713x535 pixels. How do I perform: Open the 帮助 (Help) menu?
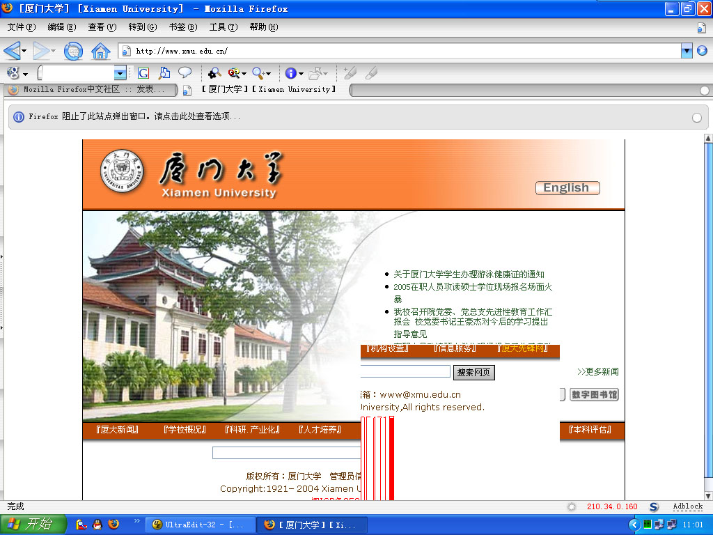tap(264, 27)
